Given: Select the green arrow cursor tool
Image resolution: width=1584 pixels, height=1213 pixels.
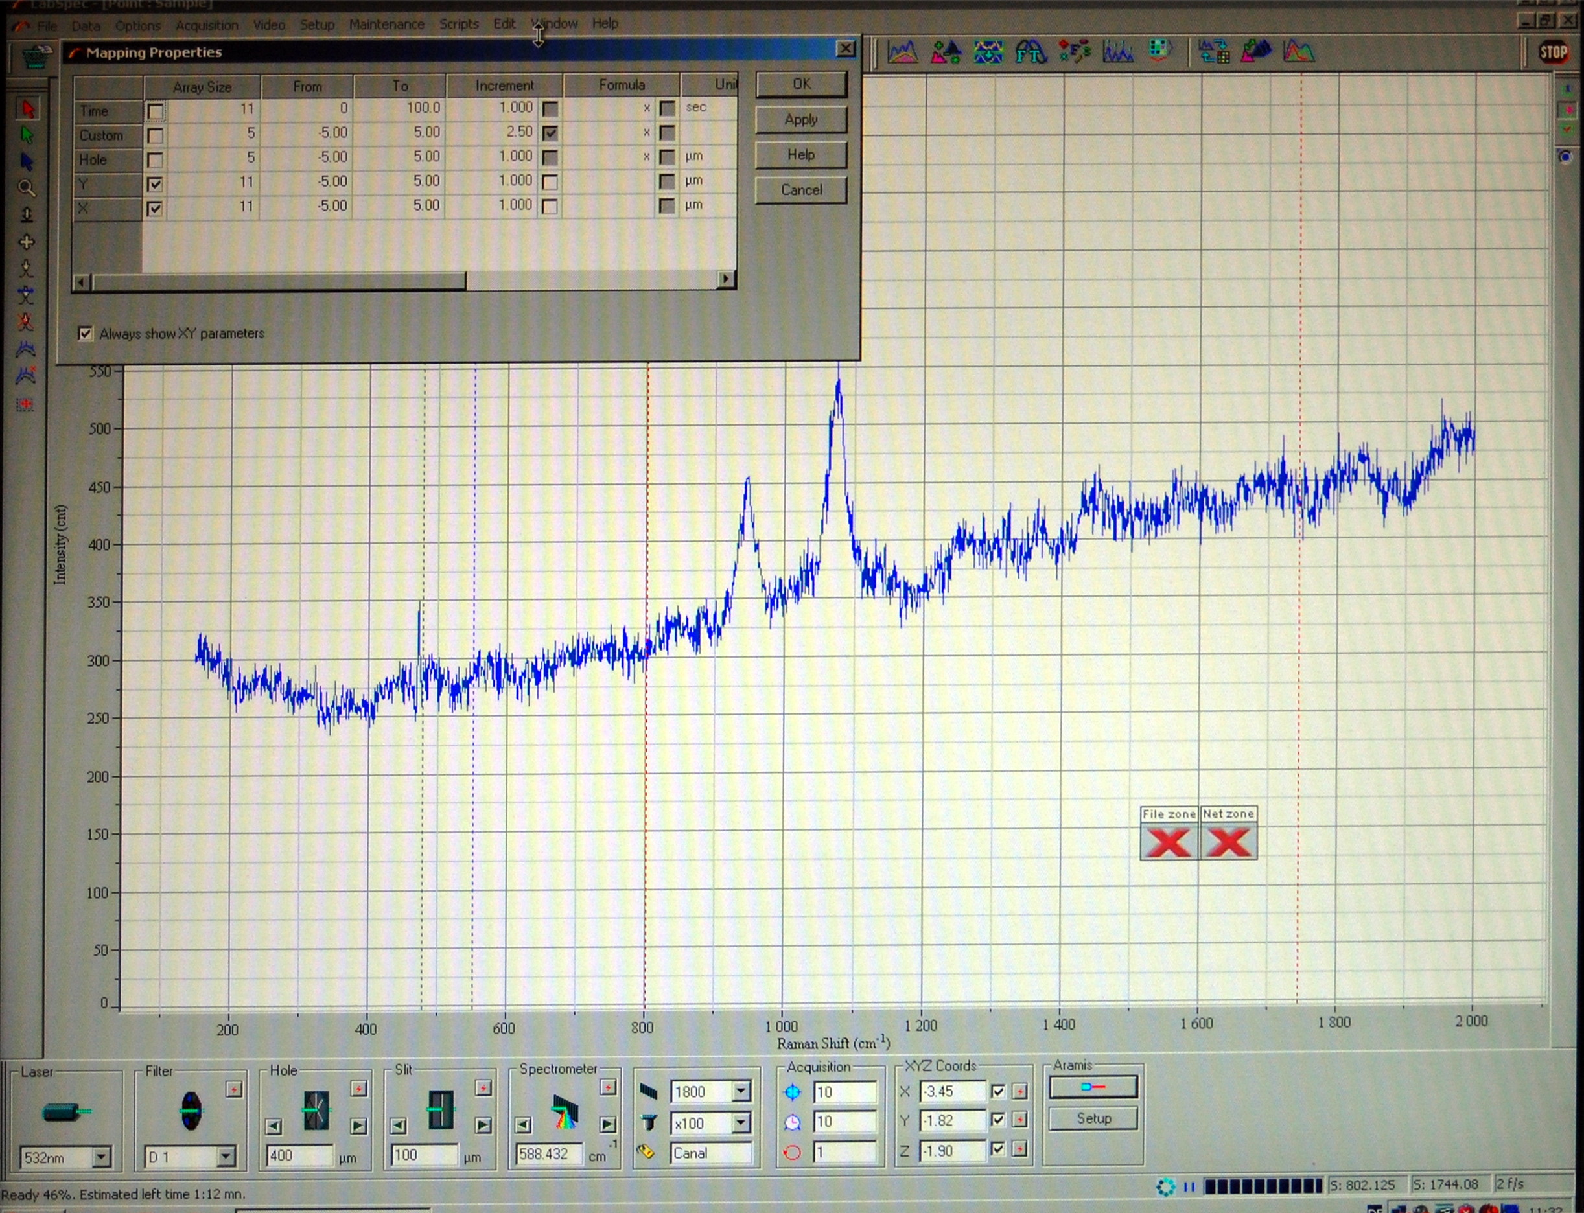Looking at the screenshot, I should (x=27, y=135).
